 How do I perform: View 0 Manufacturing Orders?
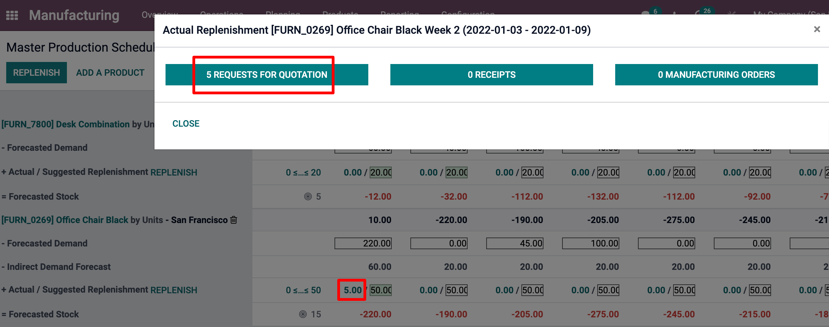click(x=716, y=75)
